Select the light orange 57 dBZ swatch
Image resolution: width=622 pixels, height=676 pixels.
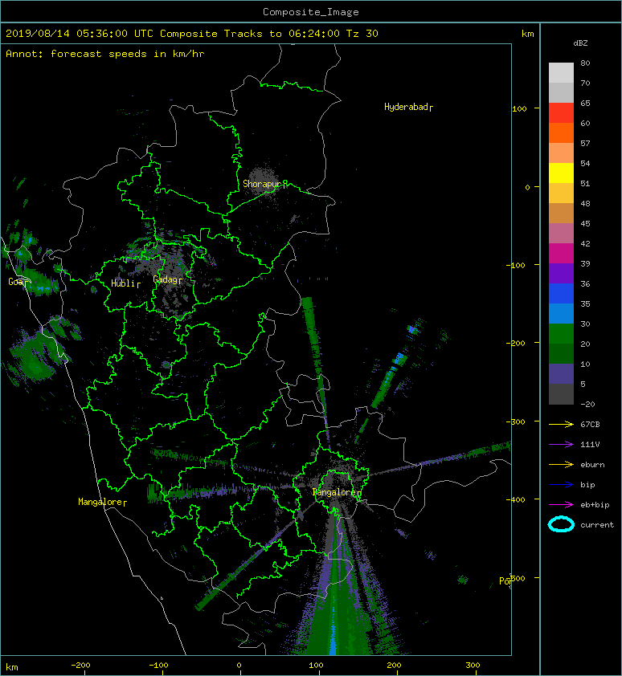click(x=561, y=153)
